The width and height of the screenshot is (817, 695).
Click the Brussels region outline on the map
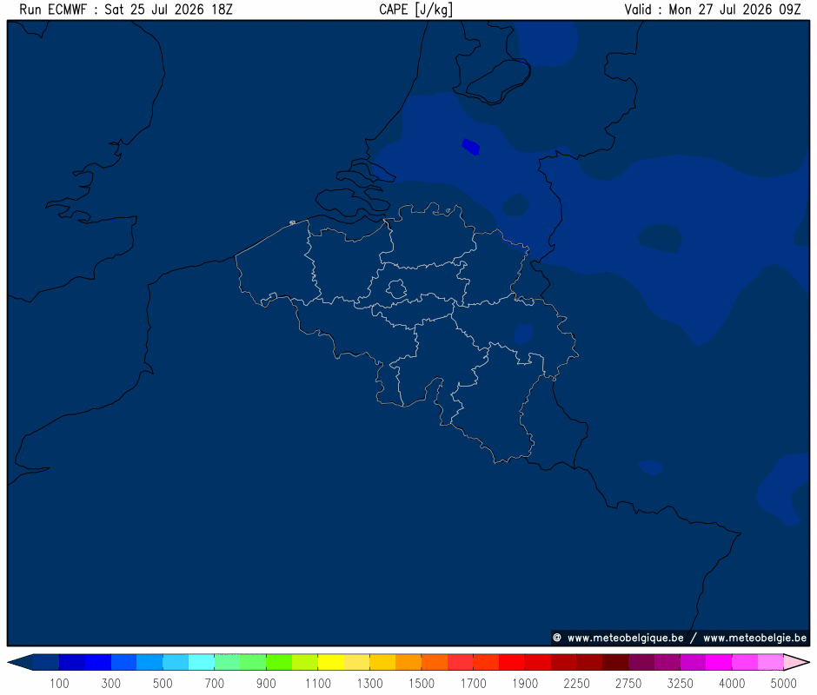click(396, 288)
